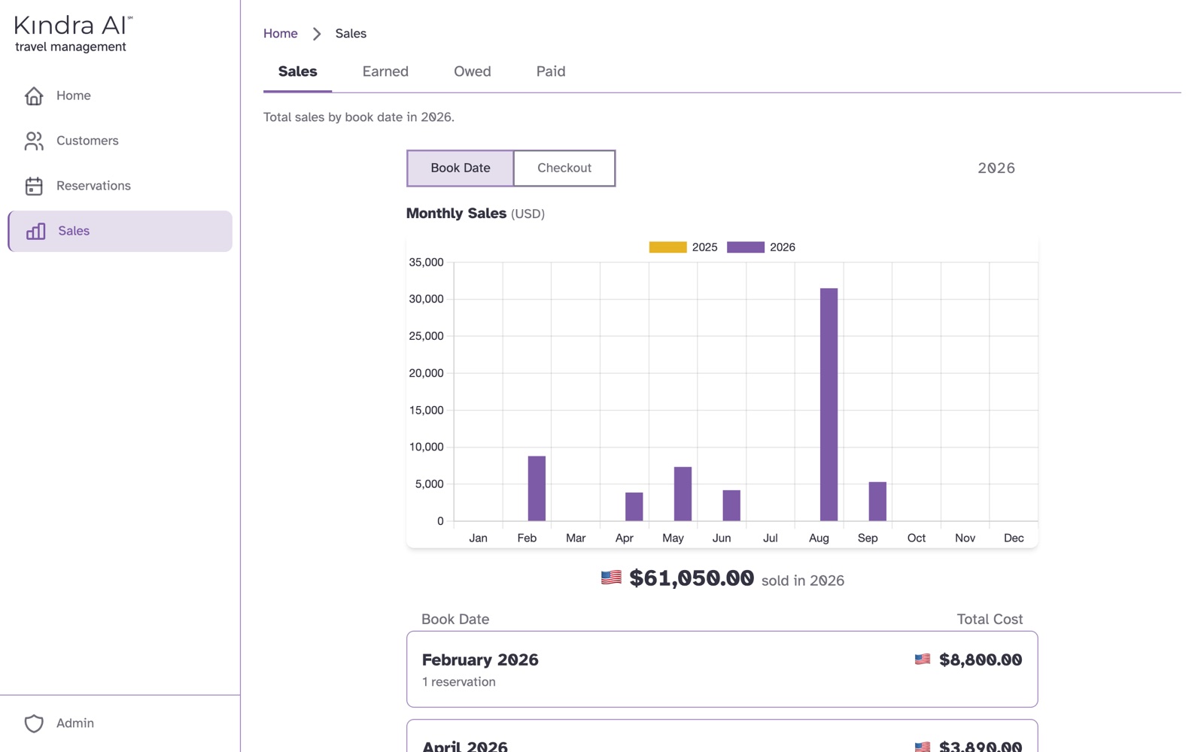
Task: Click the breadcrumb chevron separator
Action: (x=317, y=34)
